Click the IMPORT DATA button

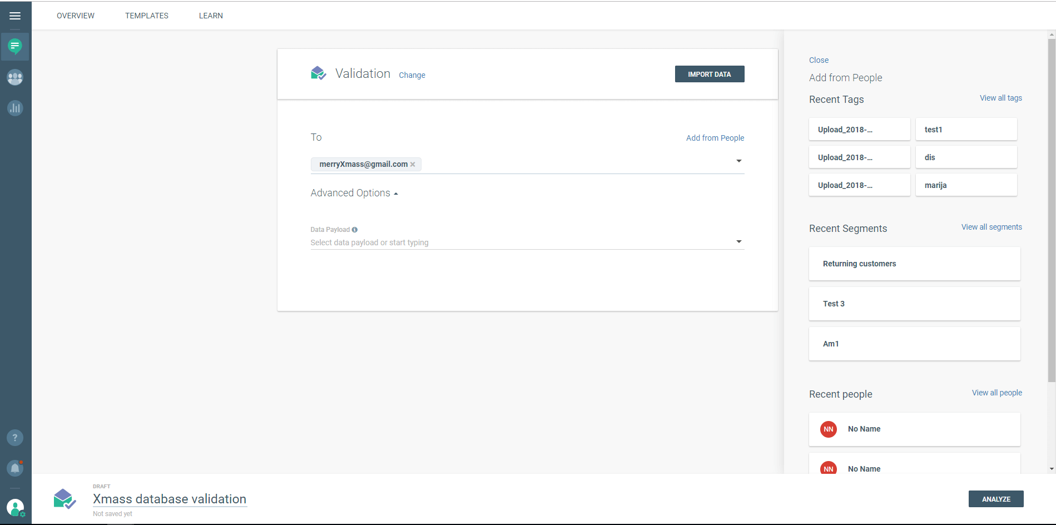point(710,74)
